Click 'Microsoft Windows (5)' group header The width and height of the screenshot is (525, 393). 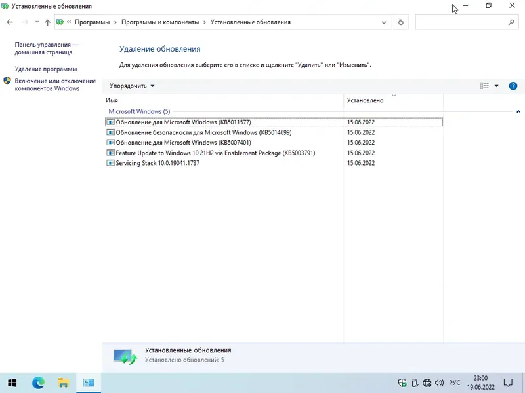139,111
